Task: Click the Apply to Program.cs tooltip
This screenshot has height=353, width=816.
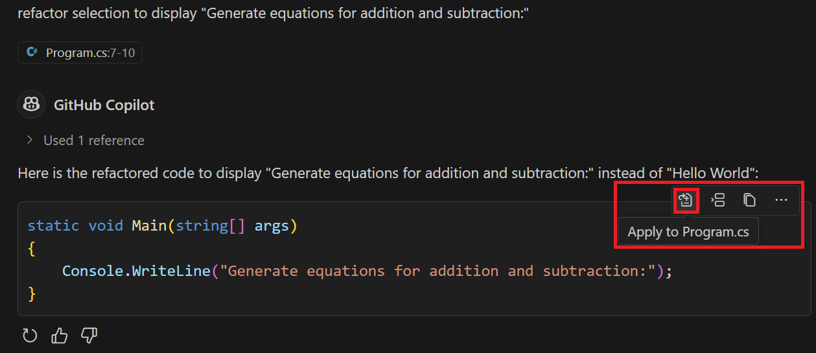Action: coord(688,232)
